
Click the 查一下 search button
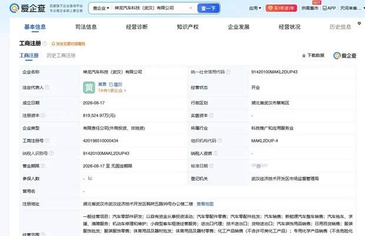208,8
